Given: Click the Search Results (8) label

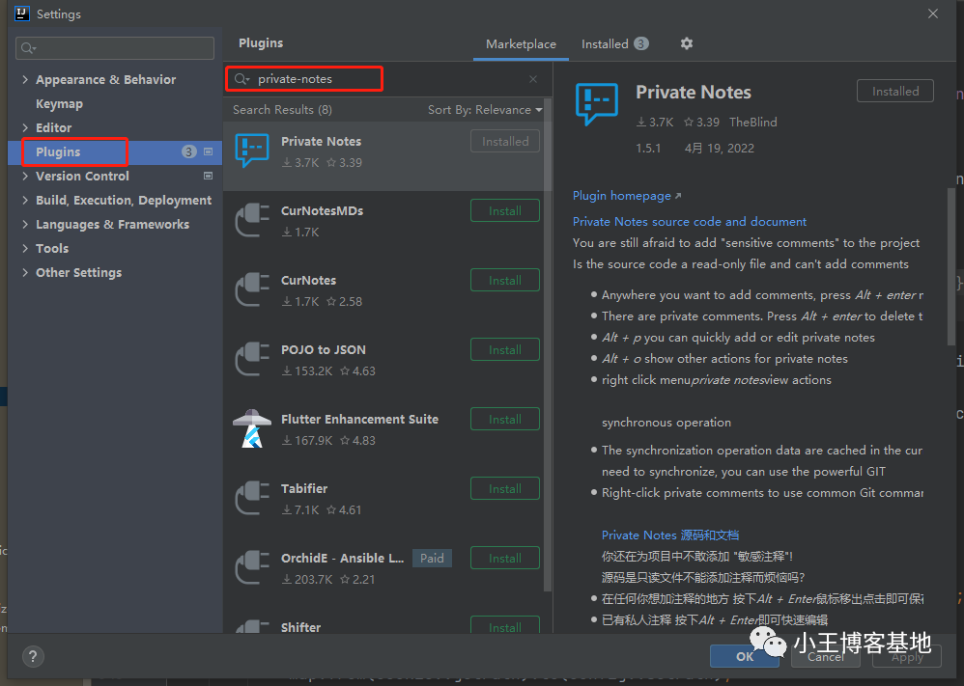Looking at the screenshot, I should [282, 110].
